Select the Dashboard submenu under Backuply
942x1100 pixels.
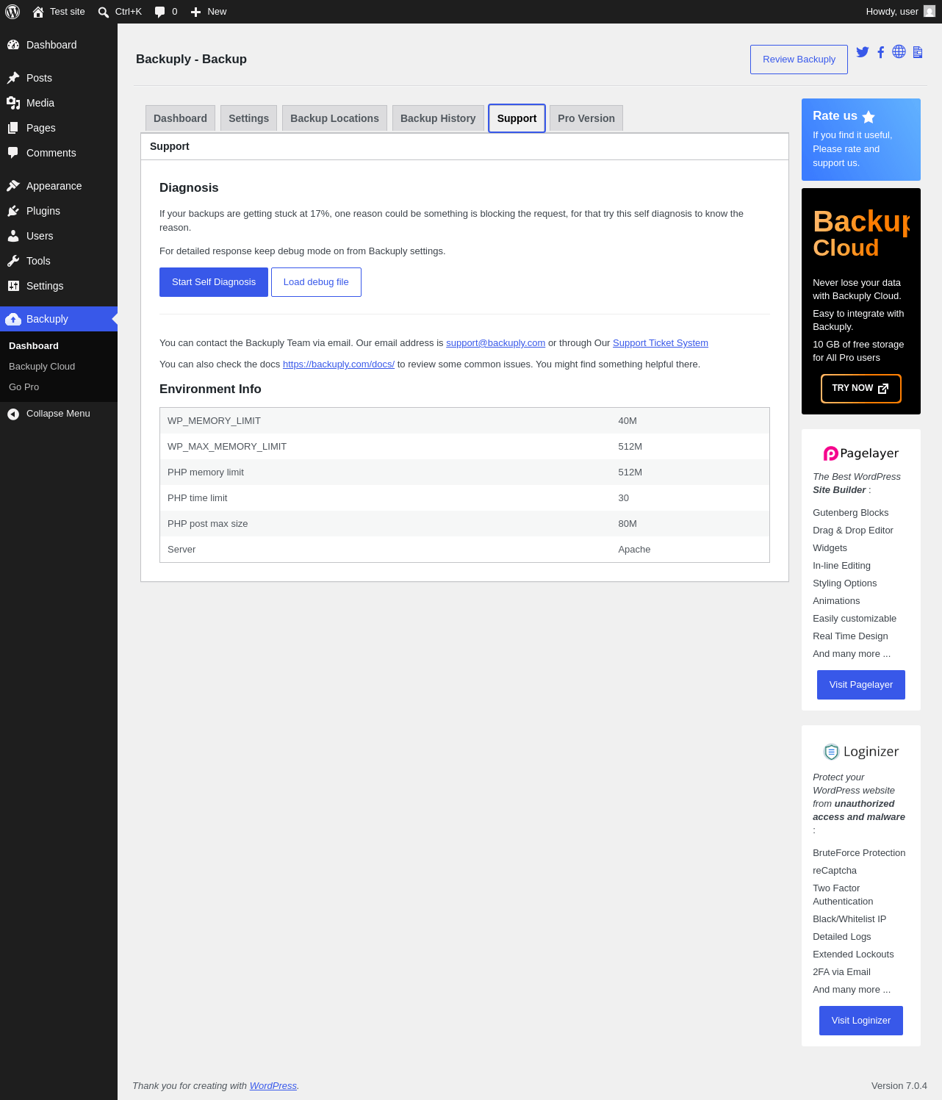(x=34, y=346)
